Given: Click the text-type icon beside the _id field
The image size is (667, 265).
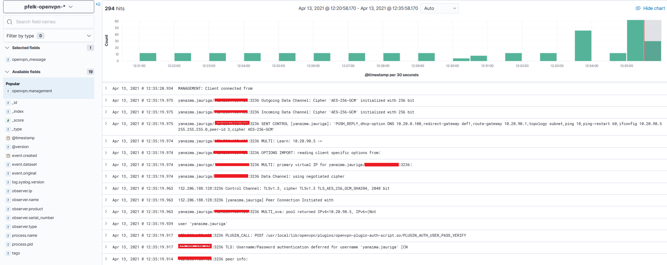Looking at the screenshot, I should point(8,103).
